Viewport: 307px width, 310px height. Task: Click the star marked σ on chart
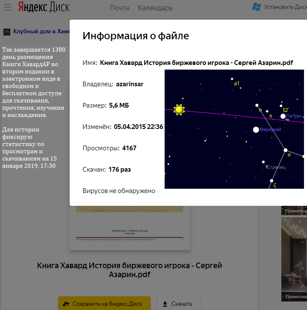tap(285, 150)
